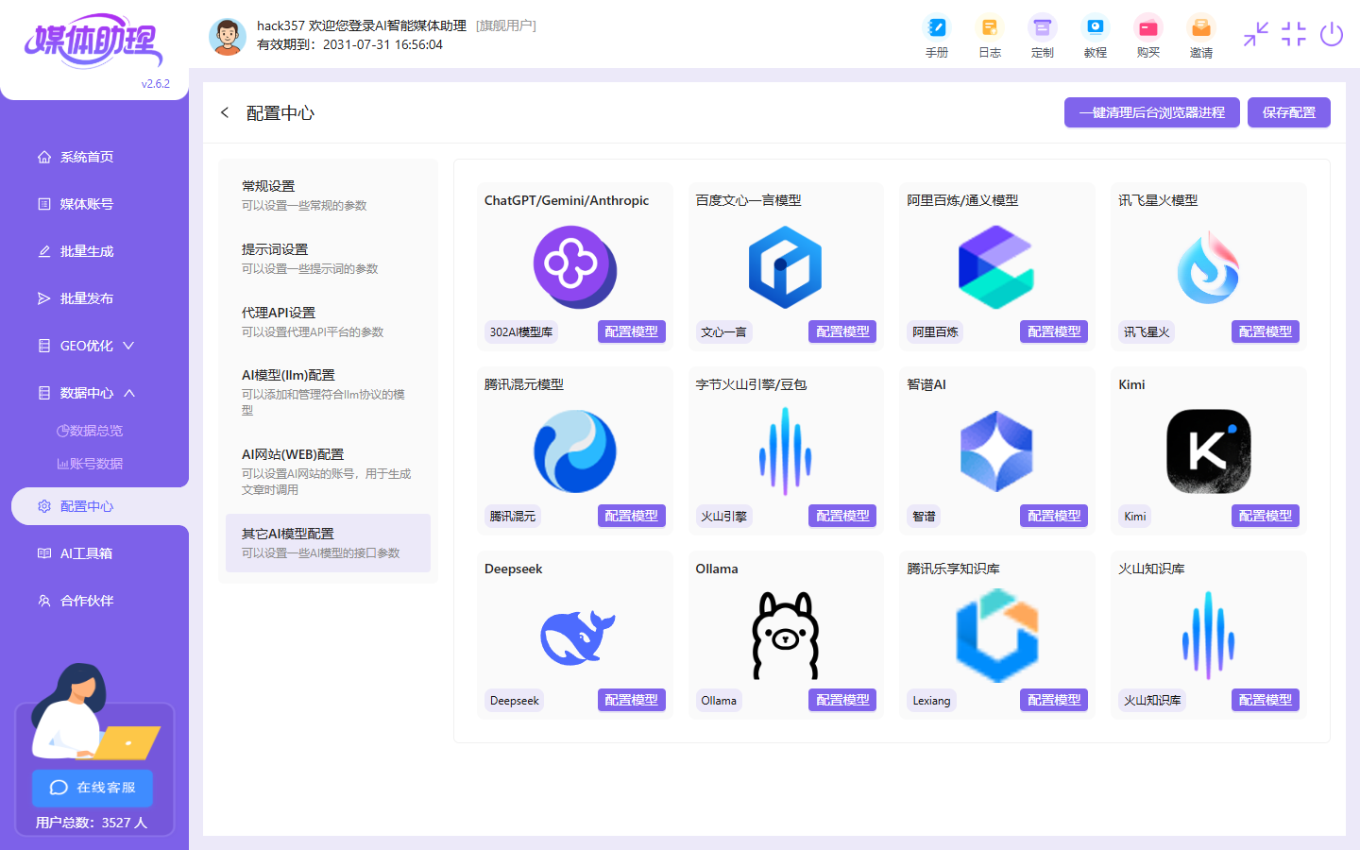
Task: Click the ChatGPT/Gemini/Anthropic 302AI logo
Action: pyautogui.click(x=575, y=267)
